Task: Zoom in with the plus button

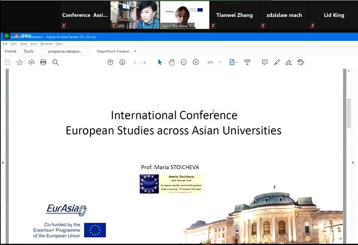Action: coord(195,62)
